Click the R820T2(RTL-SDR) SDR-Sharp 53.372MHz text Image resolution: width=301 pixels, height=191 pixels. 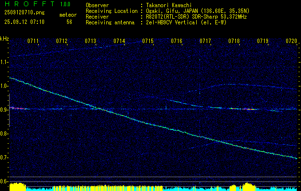(196, 17)
